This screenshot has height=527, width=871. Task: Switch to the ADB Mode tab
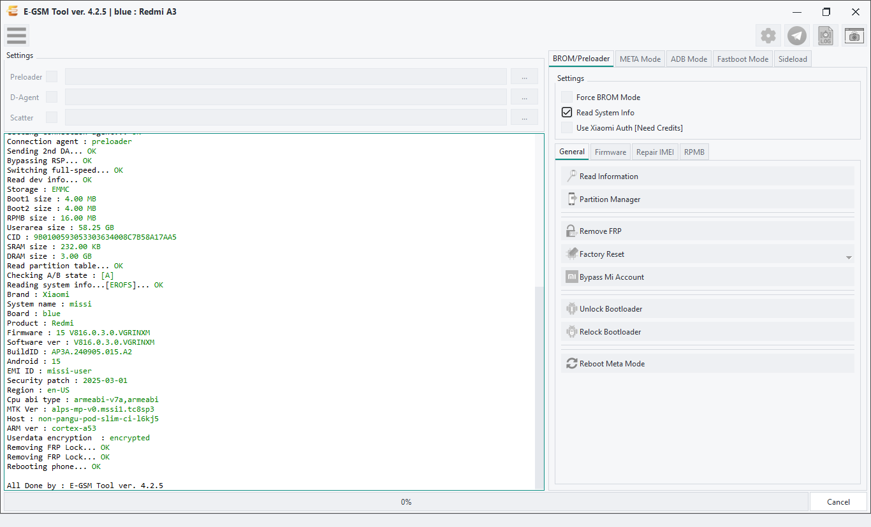[689, 59]
